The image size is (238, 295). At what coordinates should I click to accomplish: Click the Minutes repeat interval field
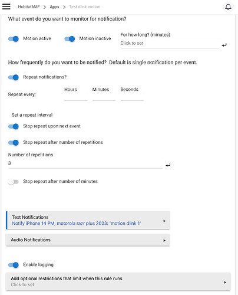pos(104,97)
